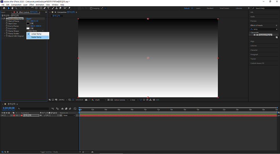Toggle Transparency Grid in viewer
The image size is (280, 154).
[x=112, y=100]
